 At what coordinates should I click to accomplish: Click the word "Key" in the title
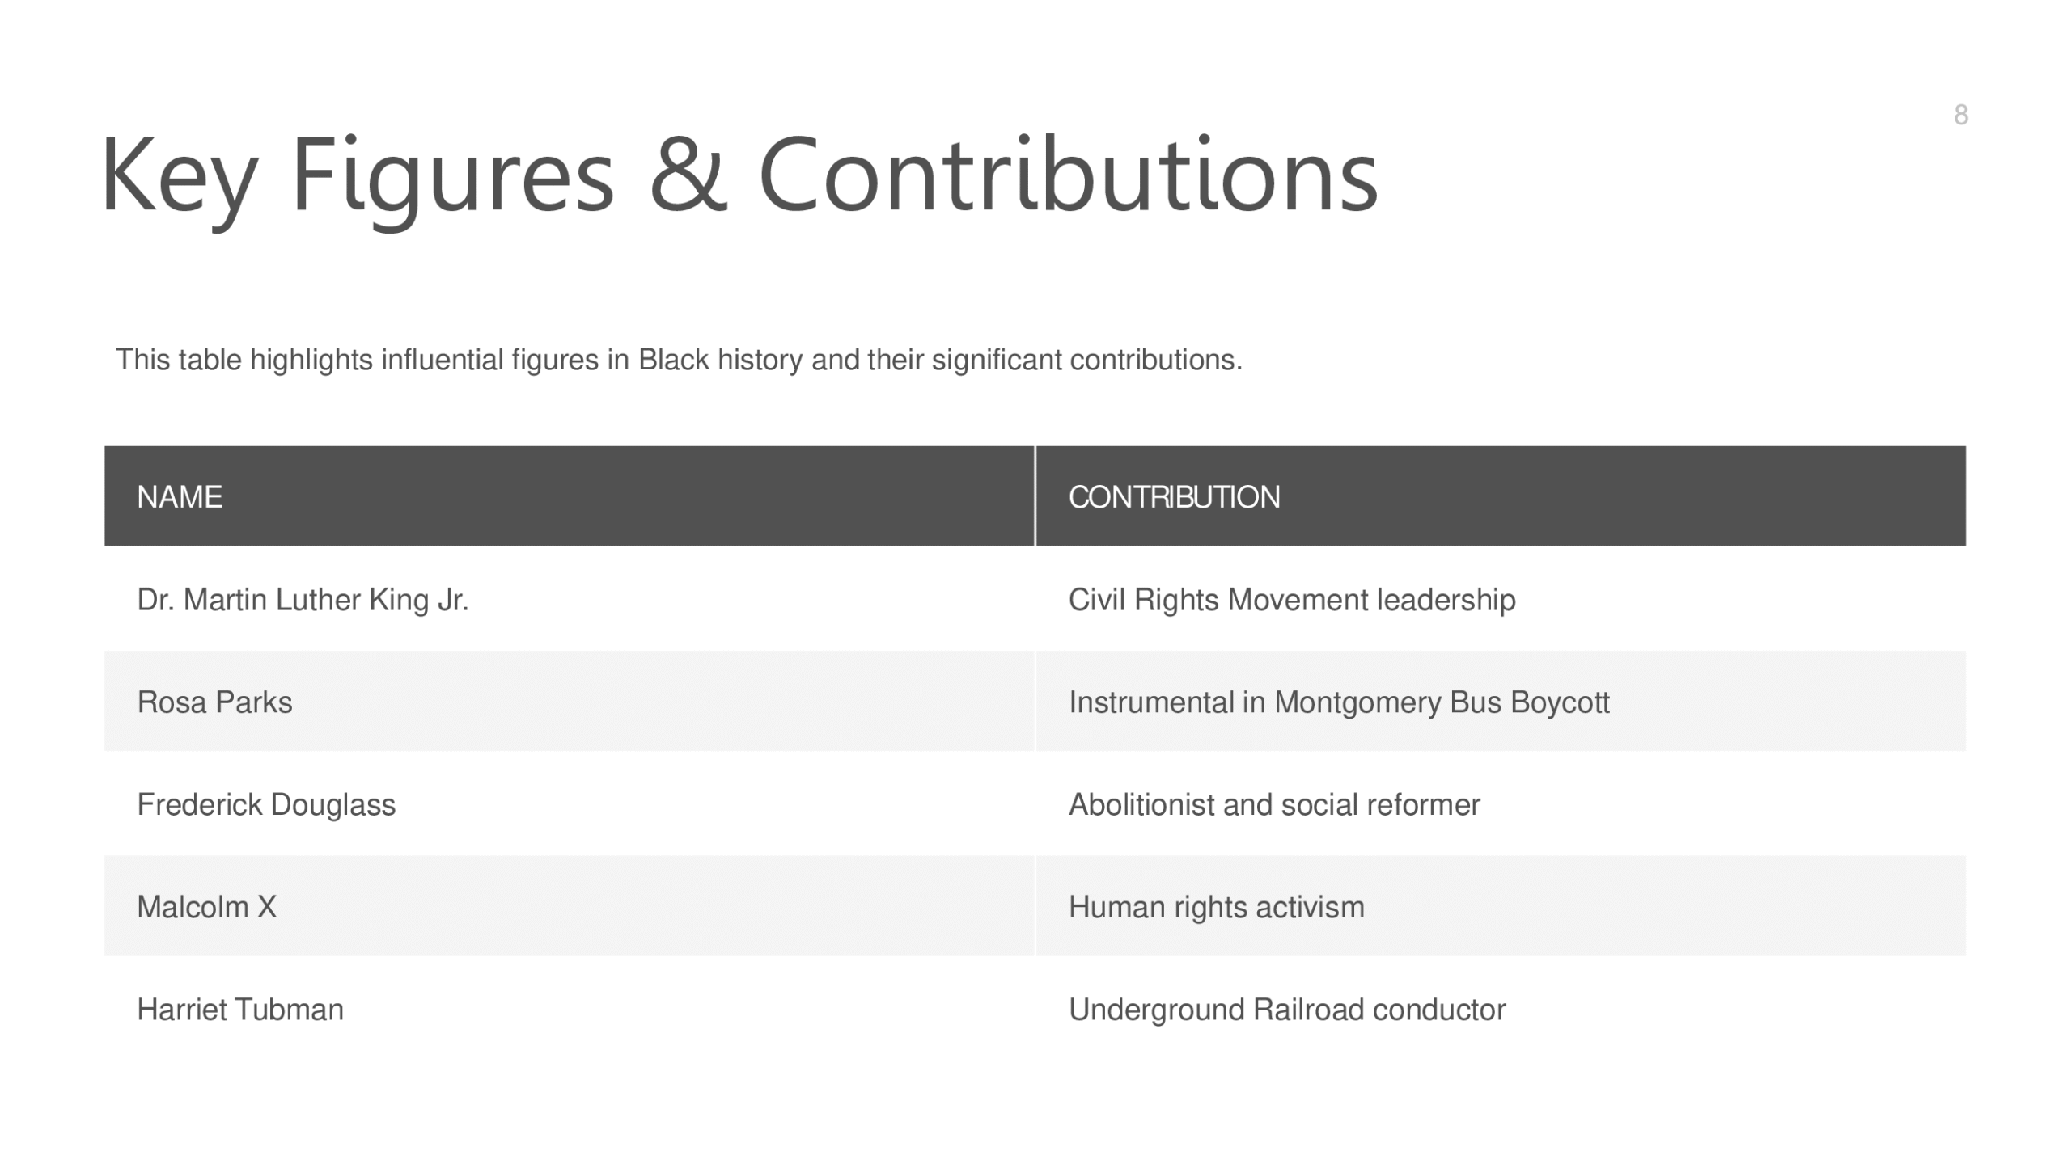[179, 175]
